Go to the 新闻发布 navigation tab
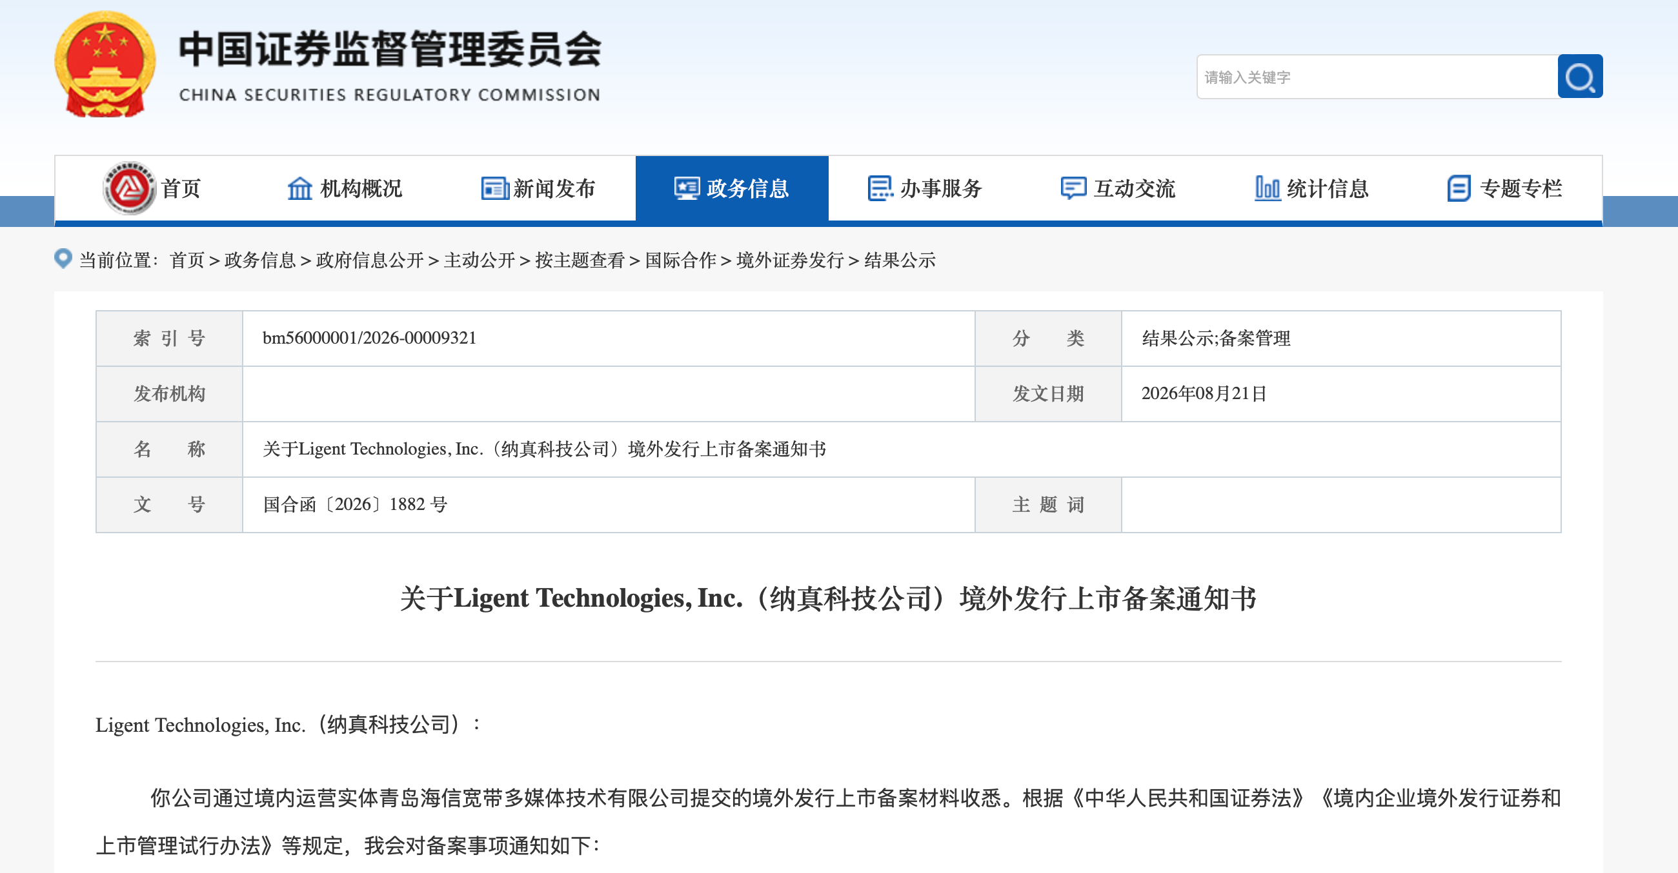 tap(538, 189)
